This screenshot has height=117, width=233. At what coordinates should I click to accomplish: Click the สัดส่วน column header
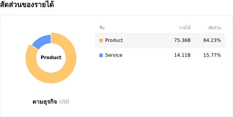215,28
